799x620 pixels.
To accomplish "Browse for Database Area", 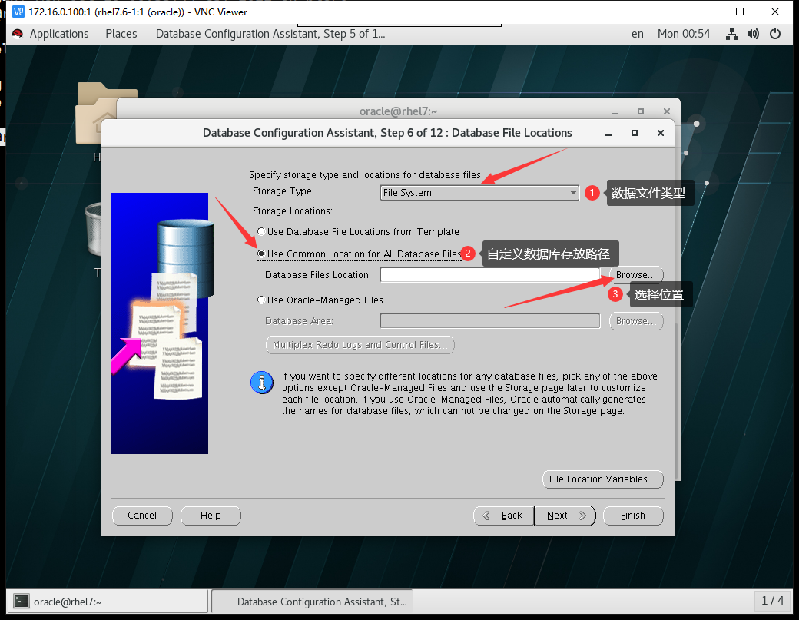I will [x=636, y=321].
